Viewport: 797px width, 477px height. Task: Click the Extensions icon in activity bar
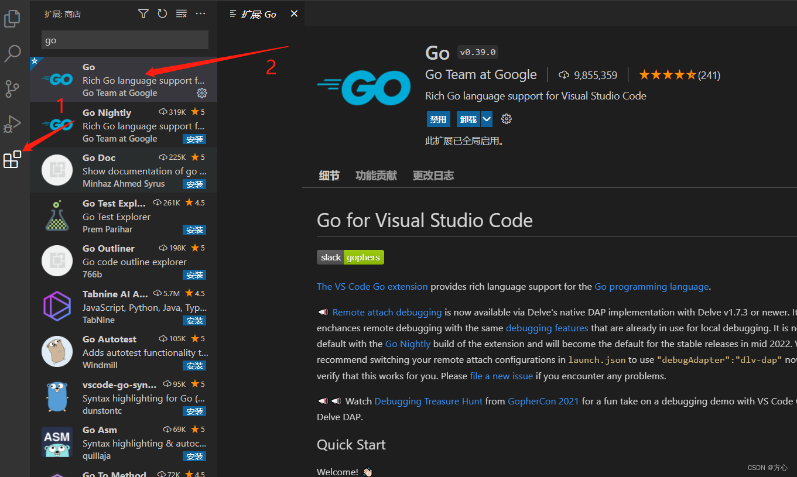12,159
